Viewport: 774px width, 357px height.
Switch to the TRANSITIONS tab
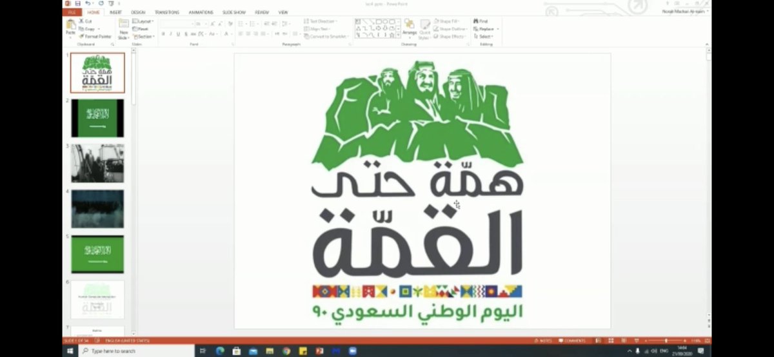[167, 12]
